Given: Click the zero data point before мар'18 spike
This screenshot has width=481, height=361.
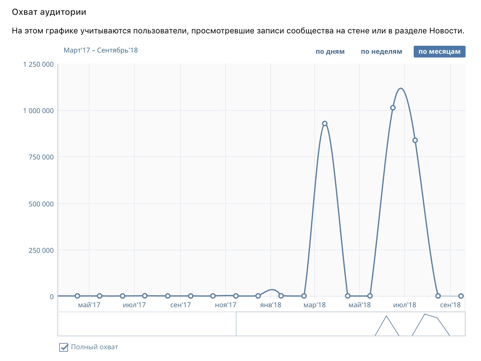Looking at the screenshot, I should pyautogui.click(x=304, y=296).
